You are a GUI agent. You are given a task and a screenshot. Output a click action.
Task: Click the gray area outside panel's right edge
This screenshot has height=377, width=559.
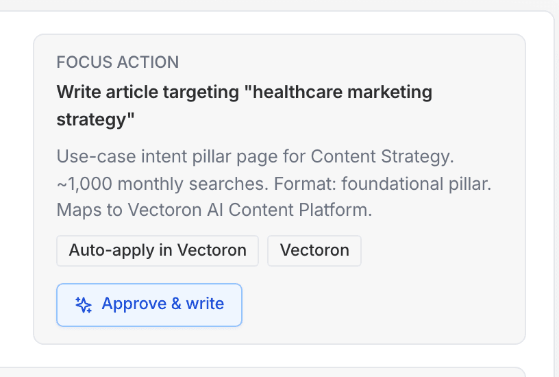(x=556, y=192)
